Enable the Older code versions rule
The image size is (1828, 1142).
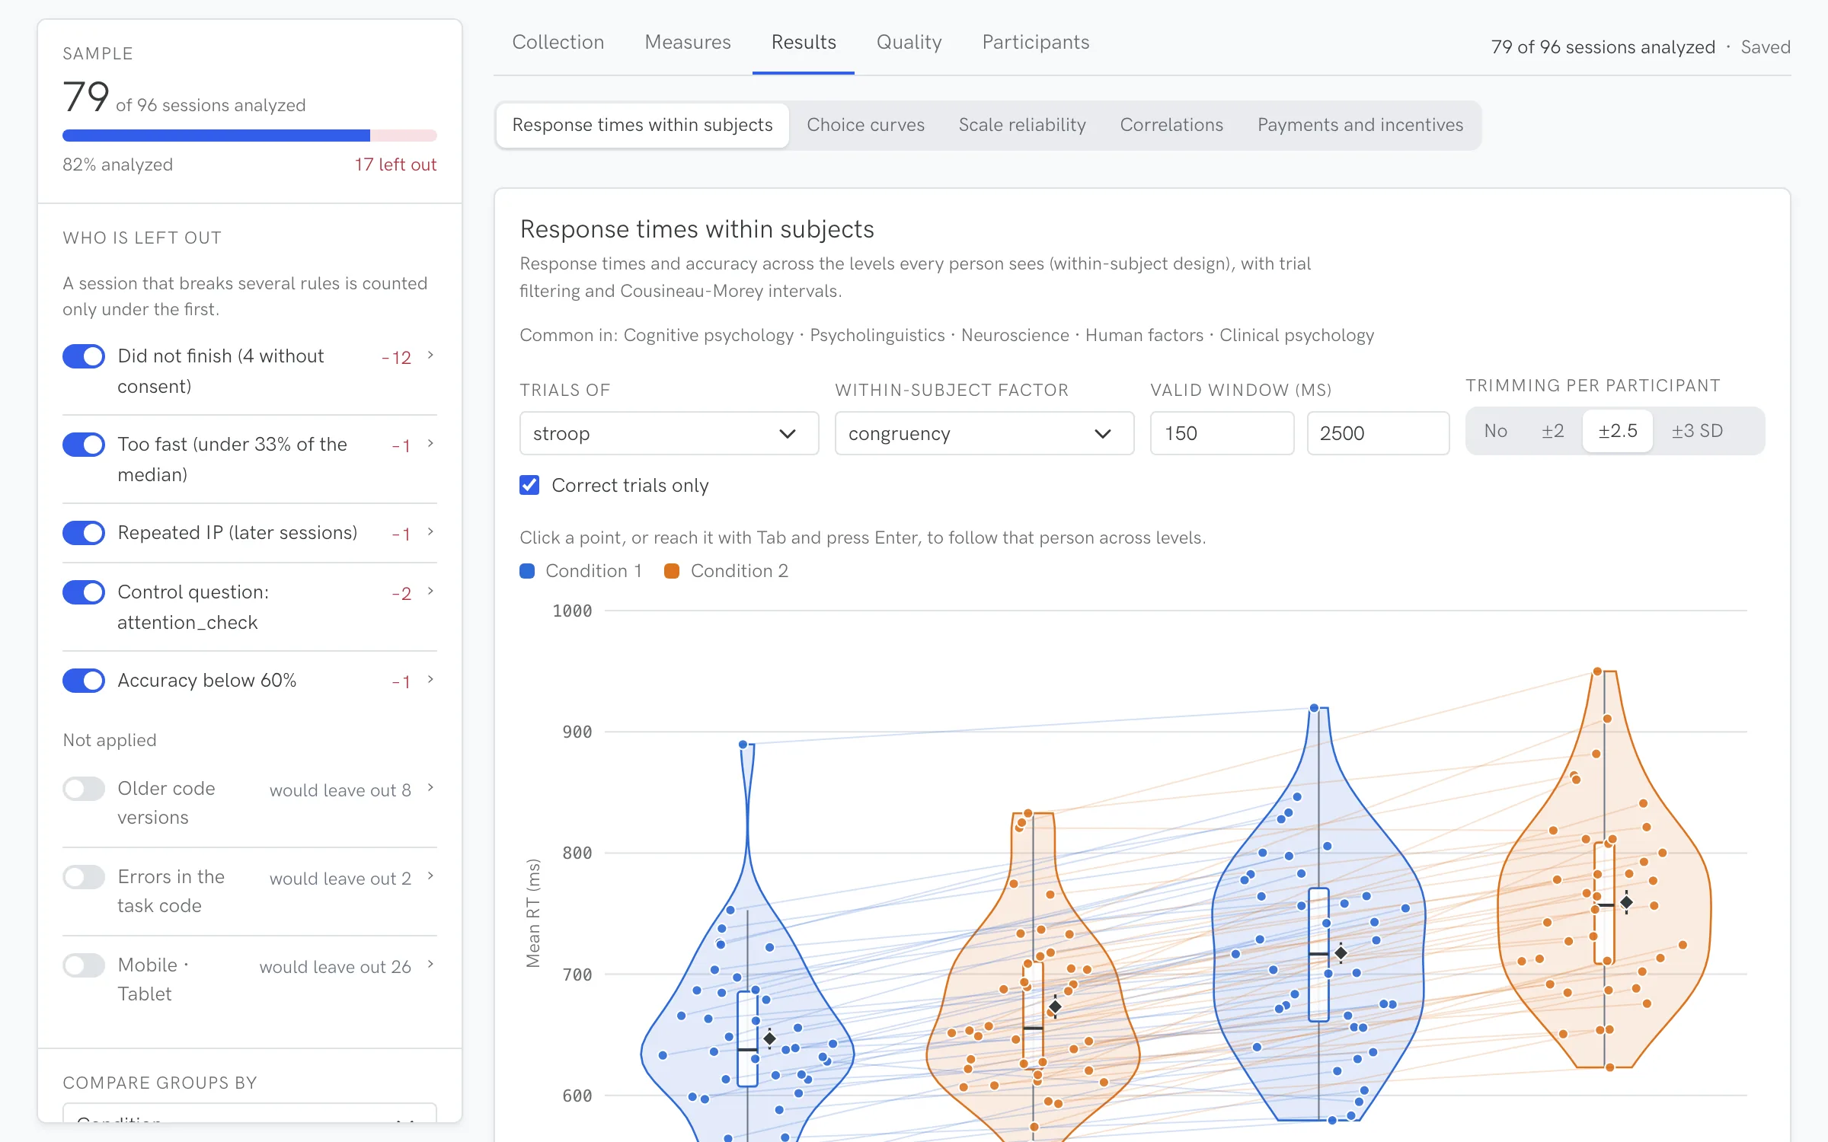click(84, 789)
